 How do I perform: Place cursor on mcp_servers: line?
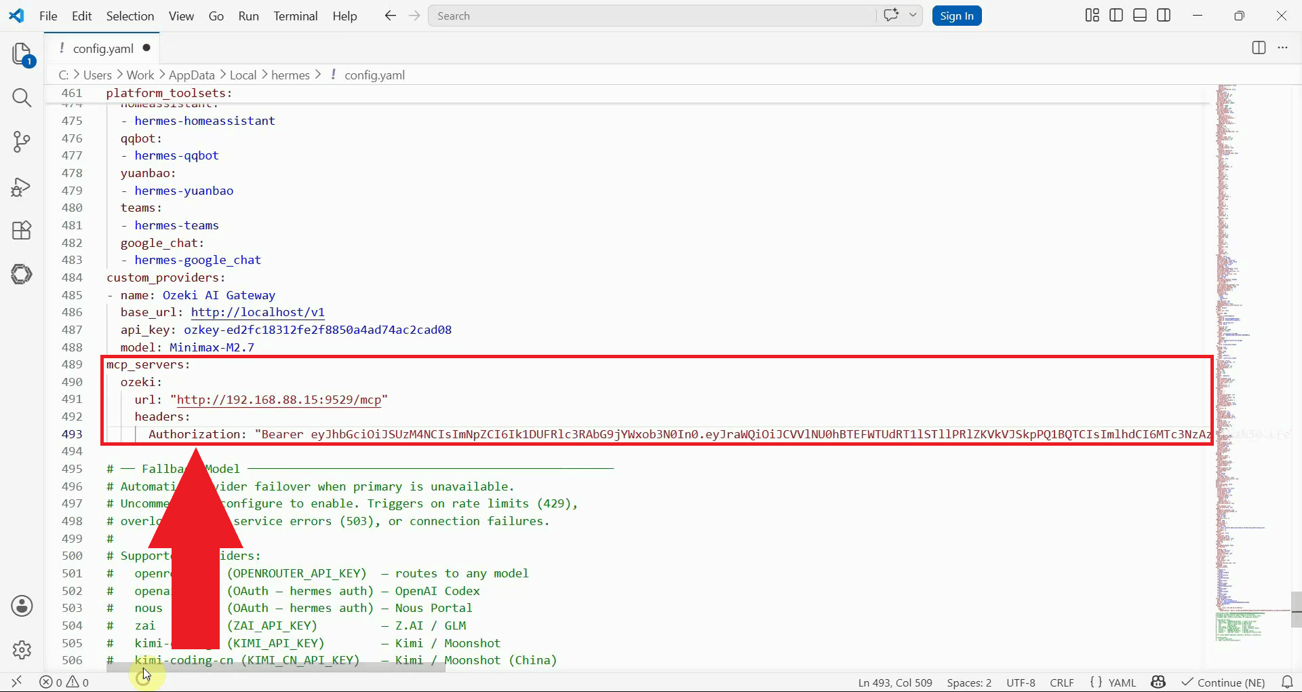148,364
